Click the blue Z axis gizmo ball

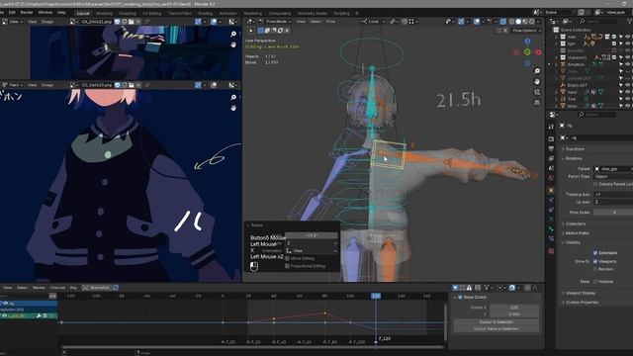pos(527,42)
